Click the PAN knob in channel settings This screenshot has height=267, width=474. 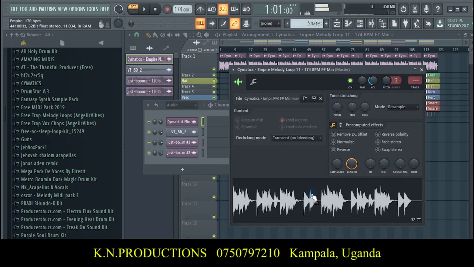click(362, 80)
